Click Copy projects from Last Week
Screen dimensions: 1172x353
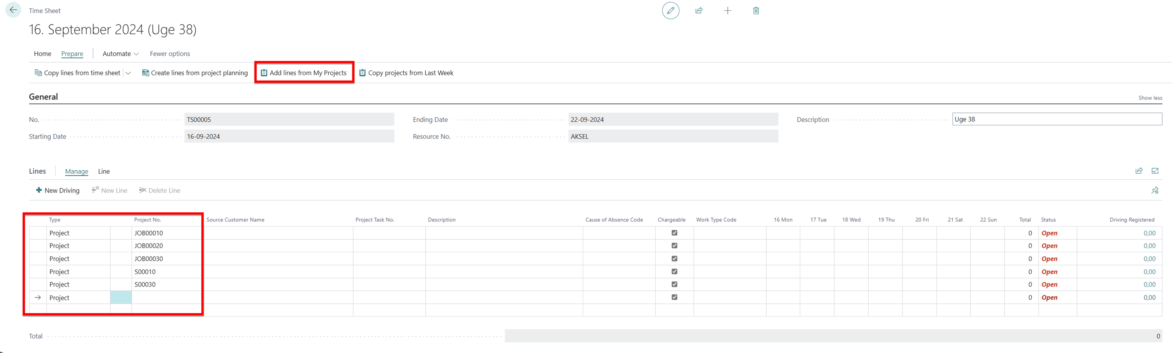[406, 73]
